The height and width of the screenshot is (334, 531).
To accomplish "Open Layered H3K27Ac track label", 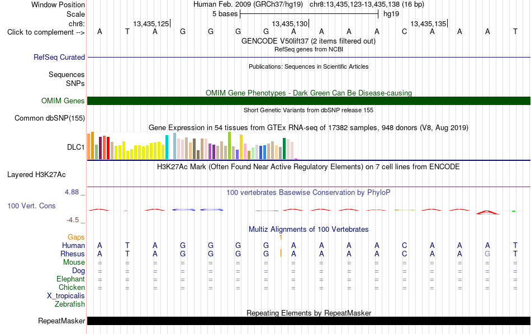I will (x=36, y=175).
